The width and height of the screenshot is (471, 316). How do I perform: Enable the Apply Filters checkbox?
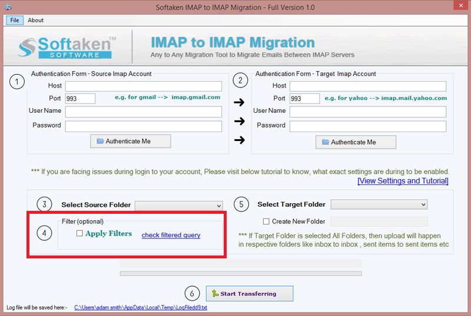pyautogui.click(x=79, y=233)
